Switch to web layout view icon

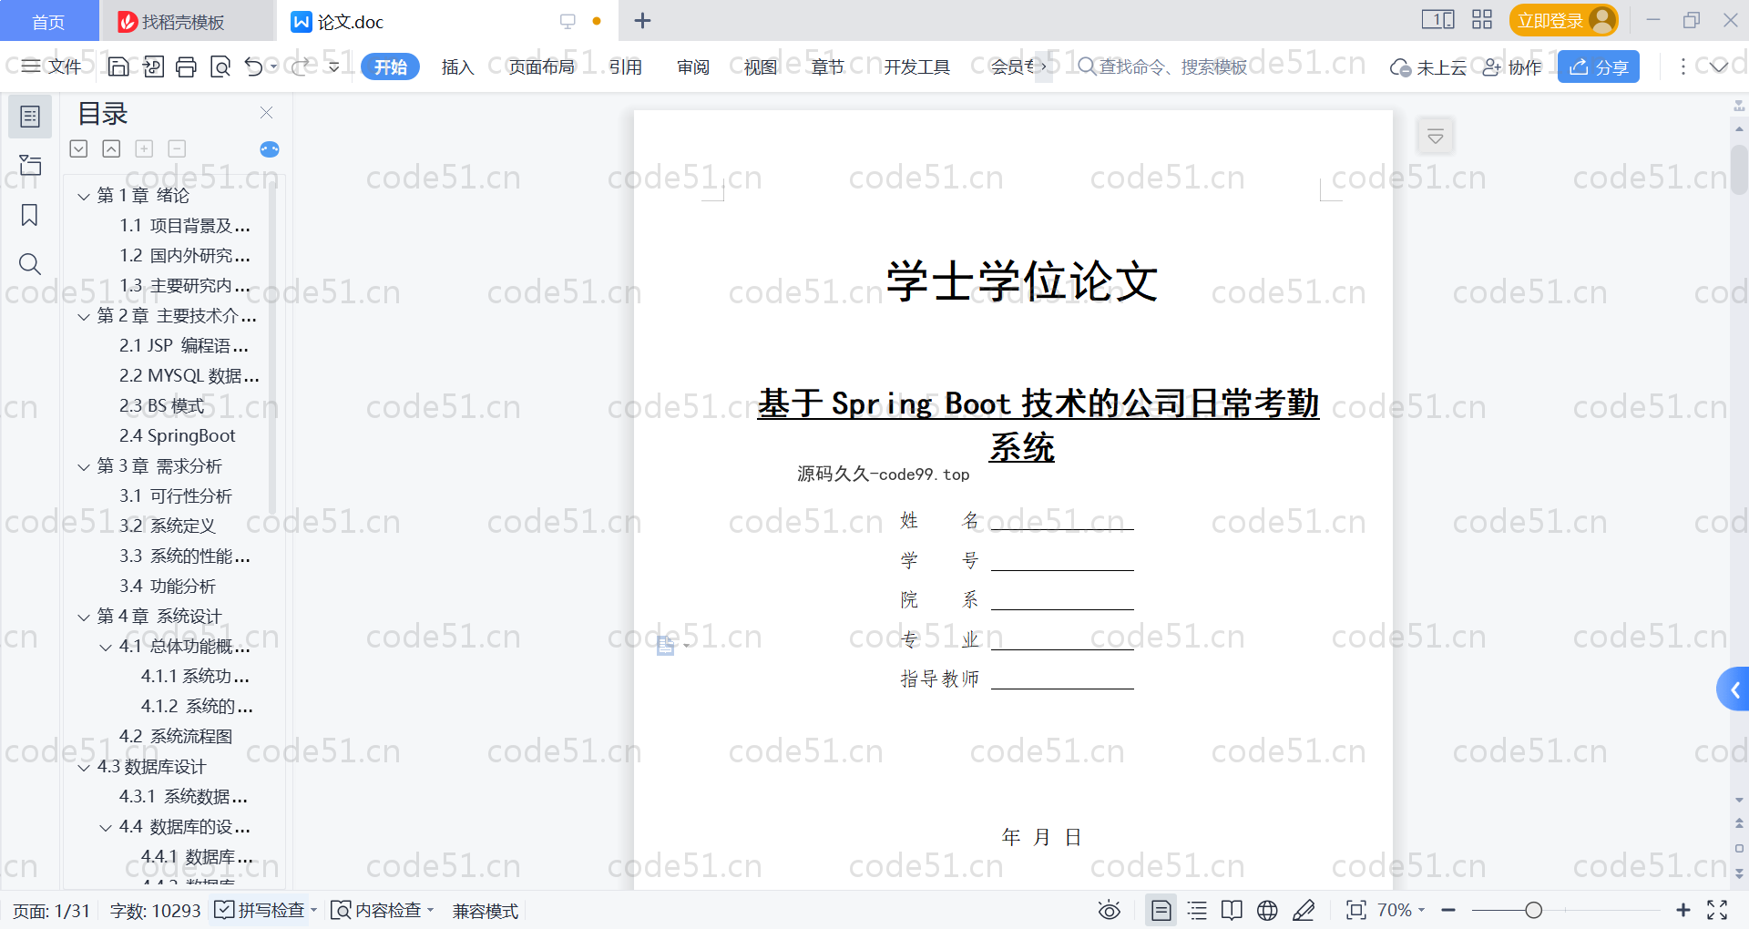tap(1267, 910)
